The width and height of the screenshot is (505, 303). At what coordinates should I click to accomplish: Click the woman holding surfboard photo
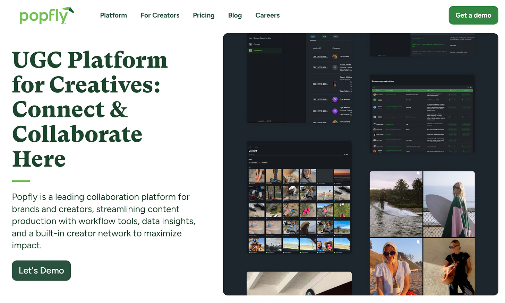click(449, 204)
